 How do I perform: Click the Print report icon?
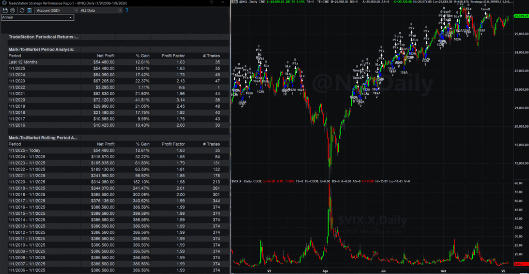pyautogui.click(x=12, y=10)
